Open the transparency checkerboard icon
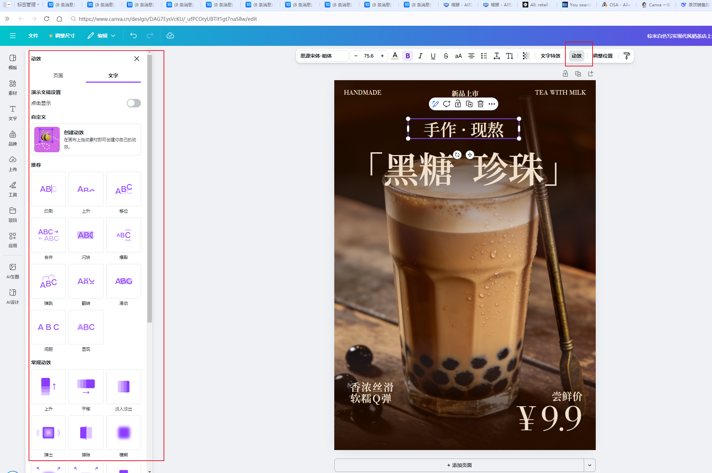This screenshot has height=473, width=712. (x=526, y=56)
